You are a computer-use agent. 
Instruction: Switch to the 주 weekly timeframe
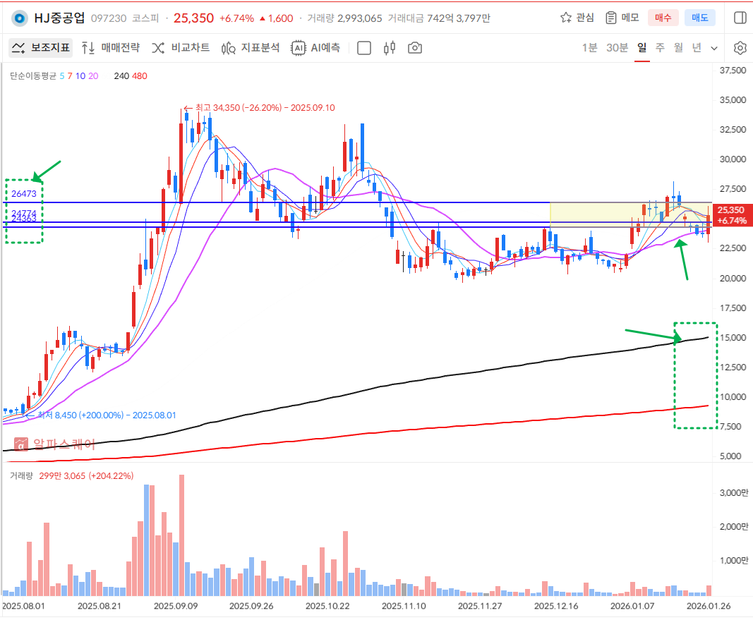(x=660, y=48)
